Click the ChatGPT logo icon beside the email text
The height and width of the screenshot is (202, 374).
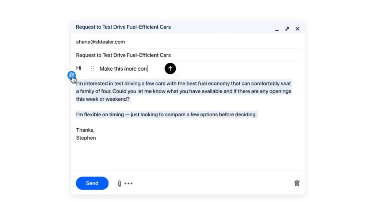coord(71,75)
